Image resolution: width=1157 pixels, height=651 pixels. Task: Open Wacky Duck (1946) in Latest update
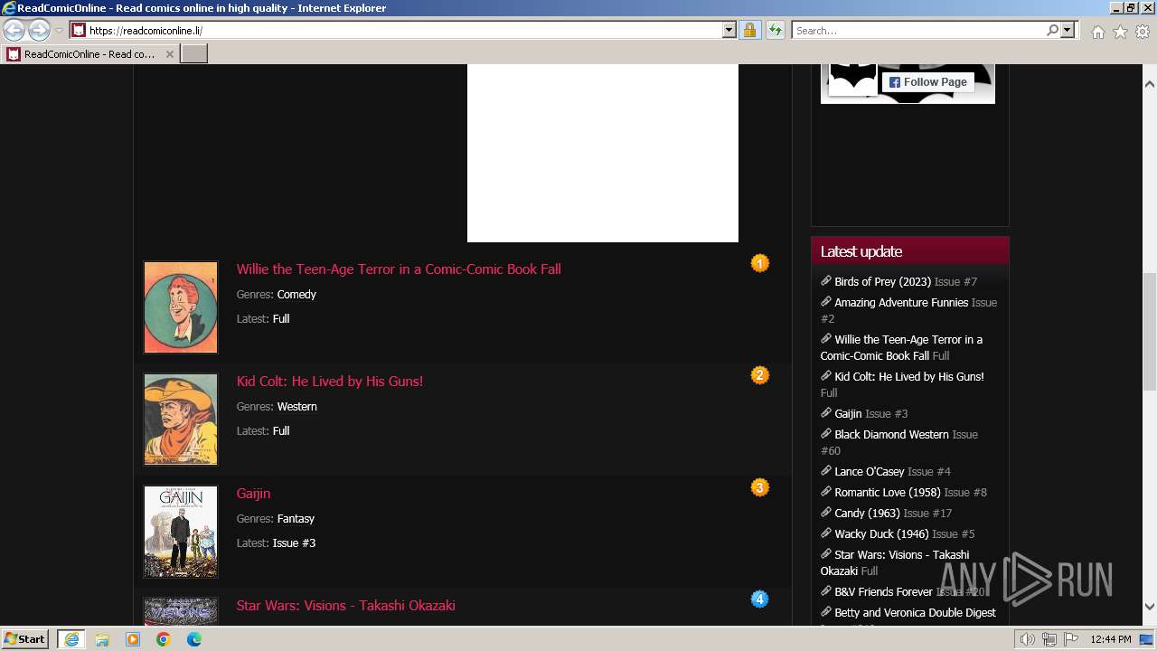coord(881,533)
